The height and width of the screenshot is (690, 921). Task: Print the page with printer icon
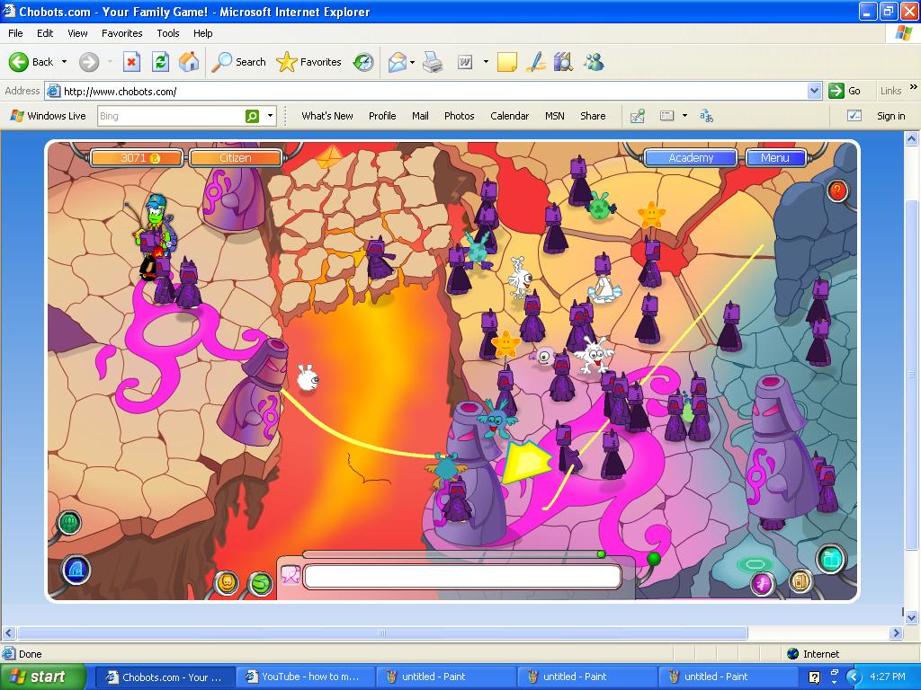point(433,62)
